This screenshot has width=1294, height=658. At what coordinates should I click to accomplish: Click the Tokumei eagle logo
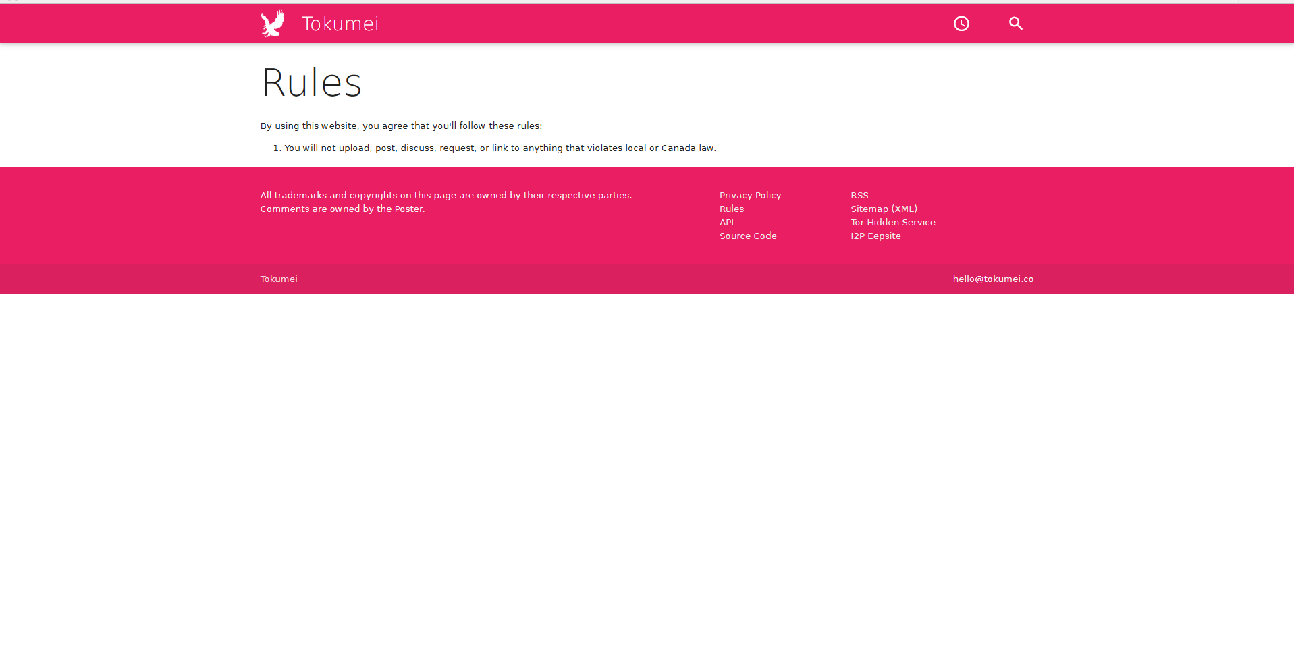273,24
